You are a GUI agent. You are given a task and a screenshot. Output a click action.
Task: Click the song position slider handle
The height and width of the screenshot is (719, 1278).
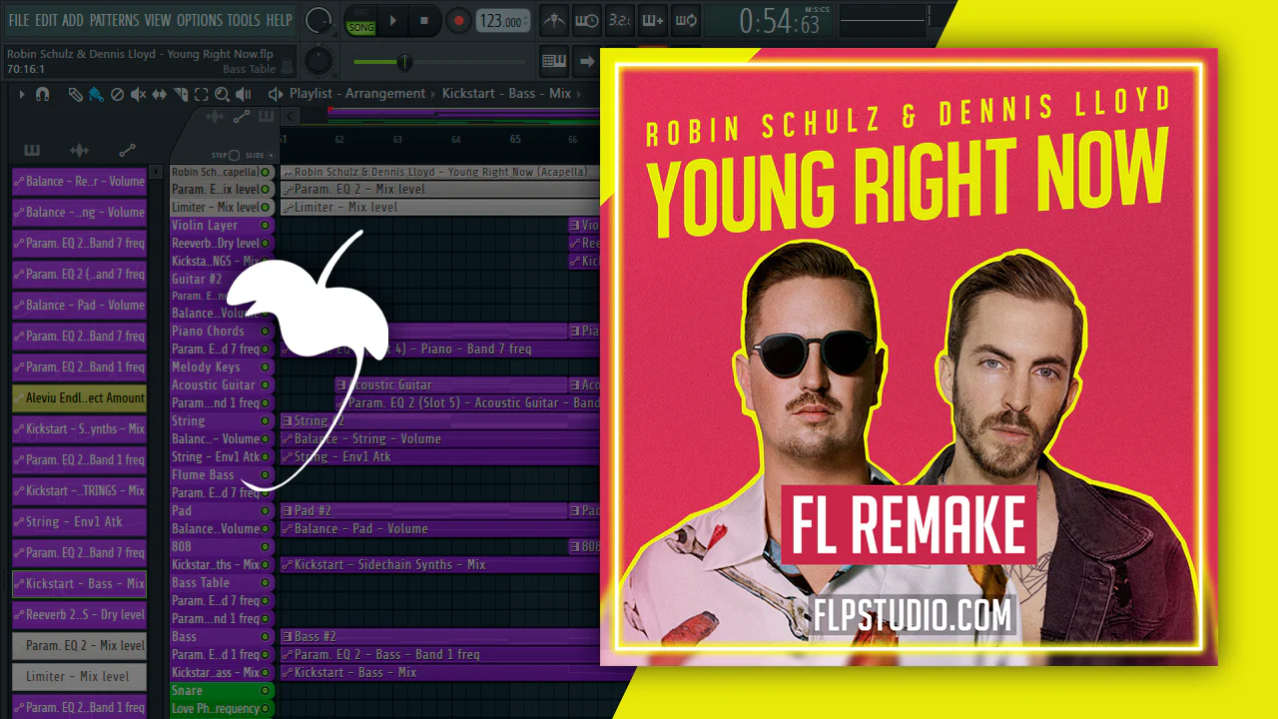pyautogui.click(x=404, y=62)
